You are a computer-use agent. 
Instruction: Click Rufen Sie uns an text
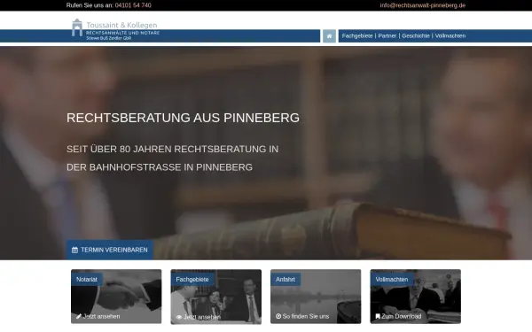click(x=90, y=5)
